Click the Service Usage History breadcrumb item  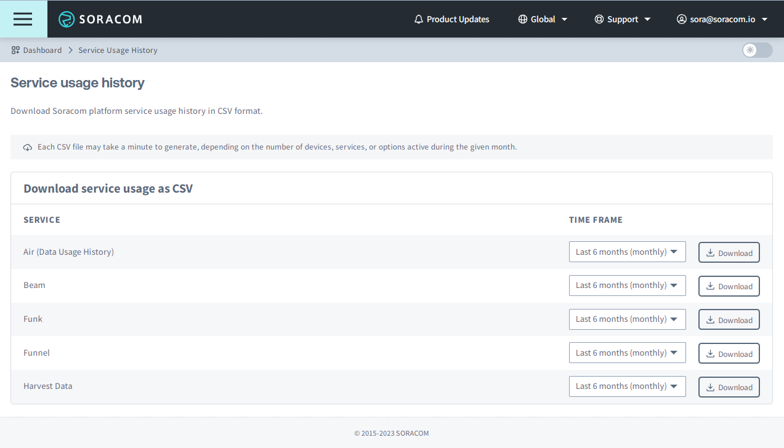coord(118,50)
